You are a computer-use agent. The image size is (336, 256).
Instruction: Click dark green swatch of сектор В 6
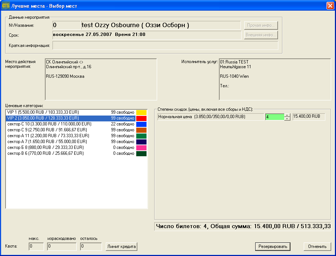click(x=141, y=153)
